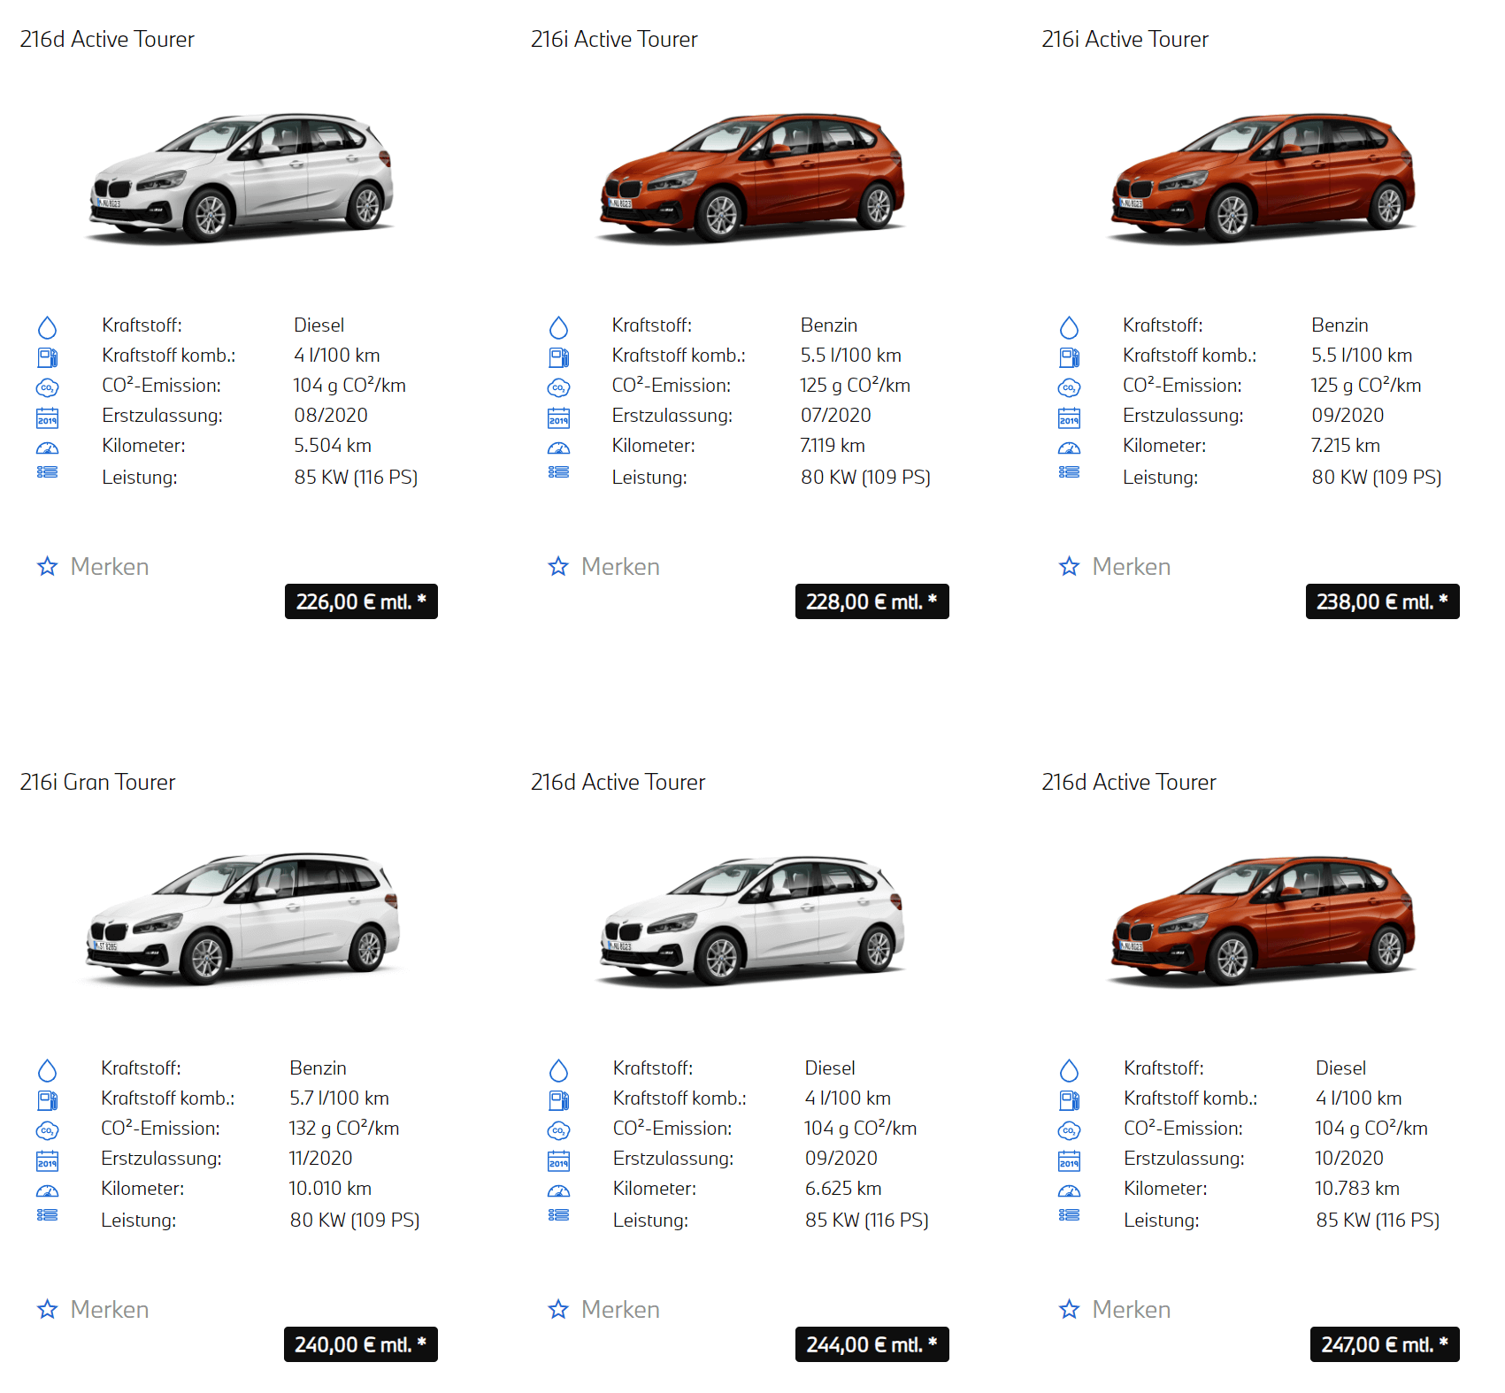Open 216i Active Tourer title above 228,00 € offer

point(614,39)
